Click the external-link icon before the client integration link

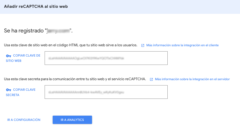[143, 46]
